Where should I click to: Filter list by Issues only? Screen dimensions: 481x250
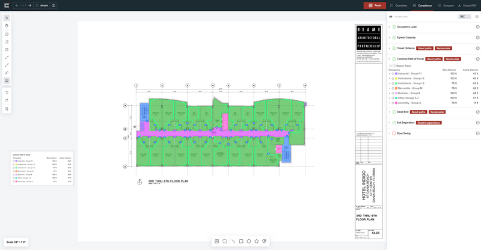pos(401,17)
